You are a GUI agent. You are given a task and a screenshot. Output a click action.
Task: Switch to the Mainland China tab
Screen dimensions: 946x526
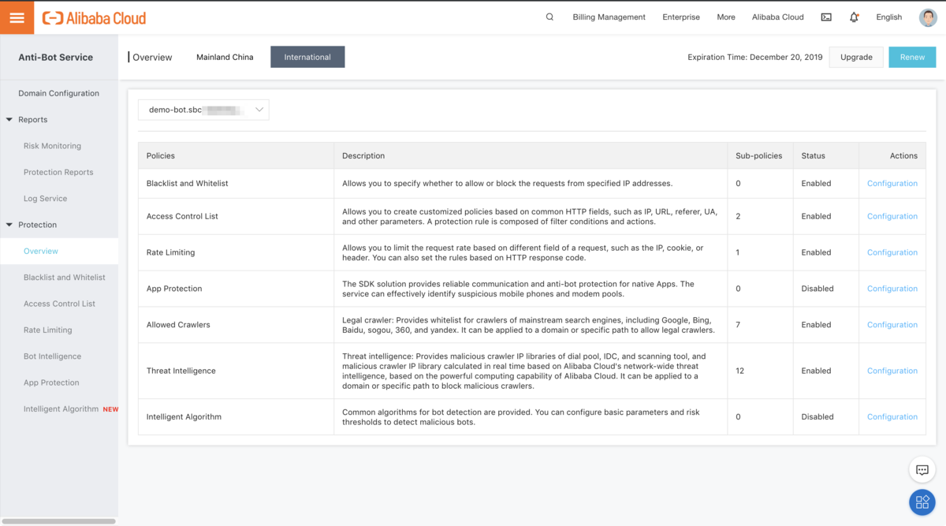coord(225,57)
